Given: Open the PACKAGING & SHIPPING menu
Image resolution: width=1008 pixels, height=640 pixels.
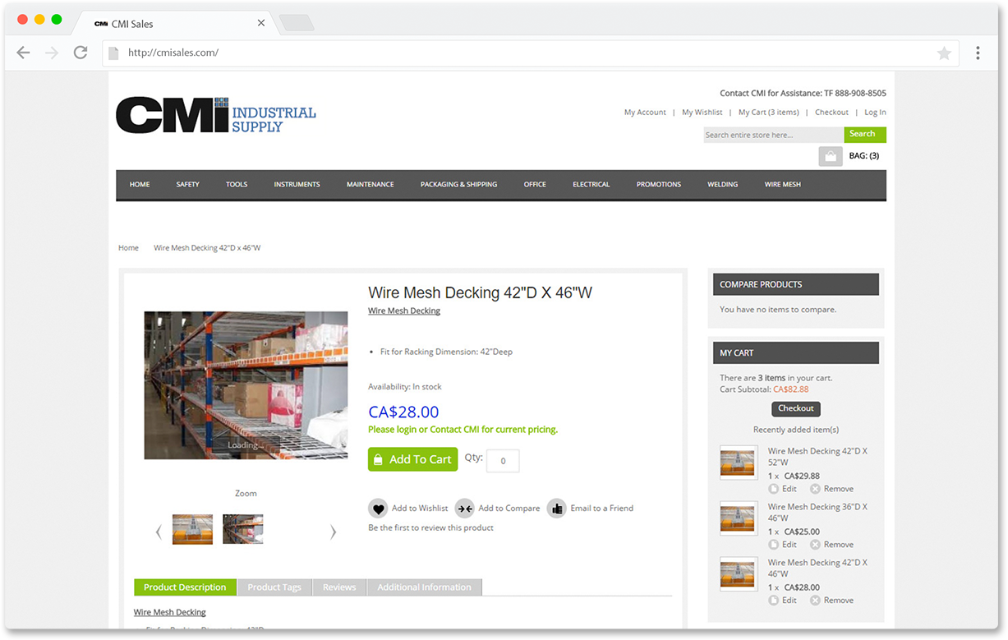Looking at the screenshot, I should point(458,185).
